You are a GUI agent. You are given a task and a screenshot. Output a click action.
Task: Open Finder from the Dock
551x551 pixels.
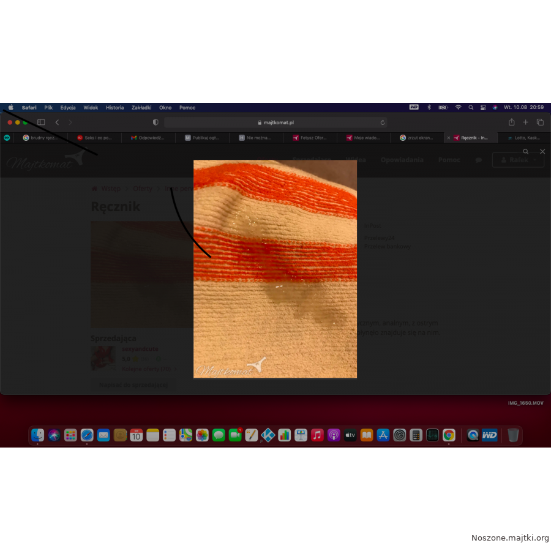point(37,435)
